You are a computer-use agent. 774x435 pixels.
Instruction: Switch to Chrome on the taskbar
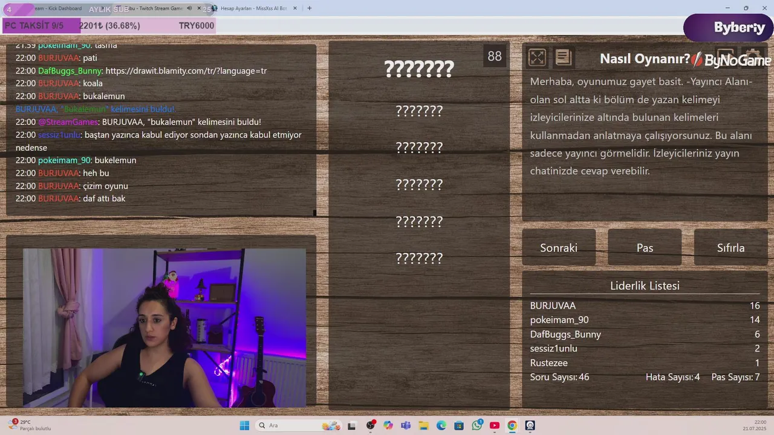[512, 425]
